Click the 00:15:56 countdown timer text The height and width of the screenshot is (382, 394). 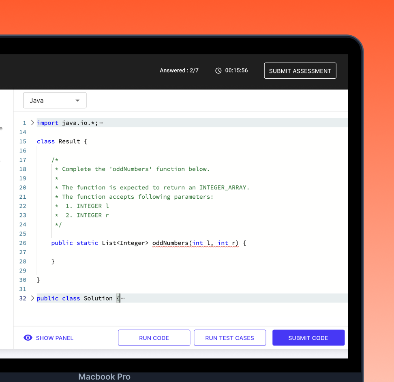point(236,71)
